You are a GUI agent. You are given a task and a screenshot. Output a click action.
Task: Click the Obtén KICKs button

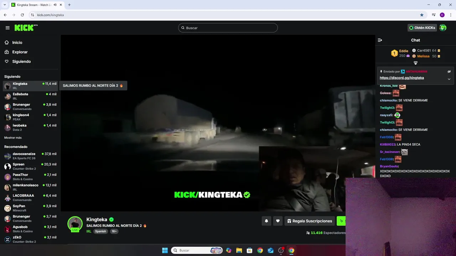click(x=422, y=28)
